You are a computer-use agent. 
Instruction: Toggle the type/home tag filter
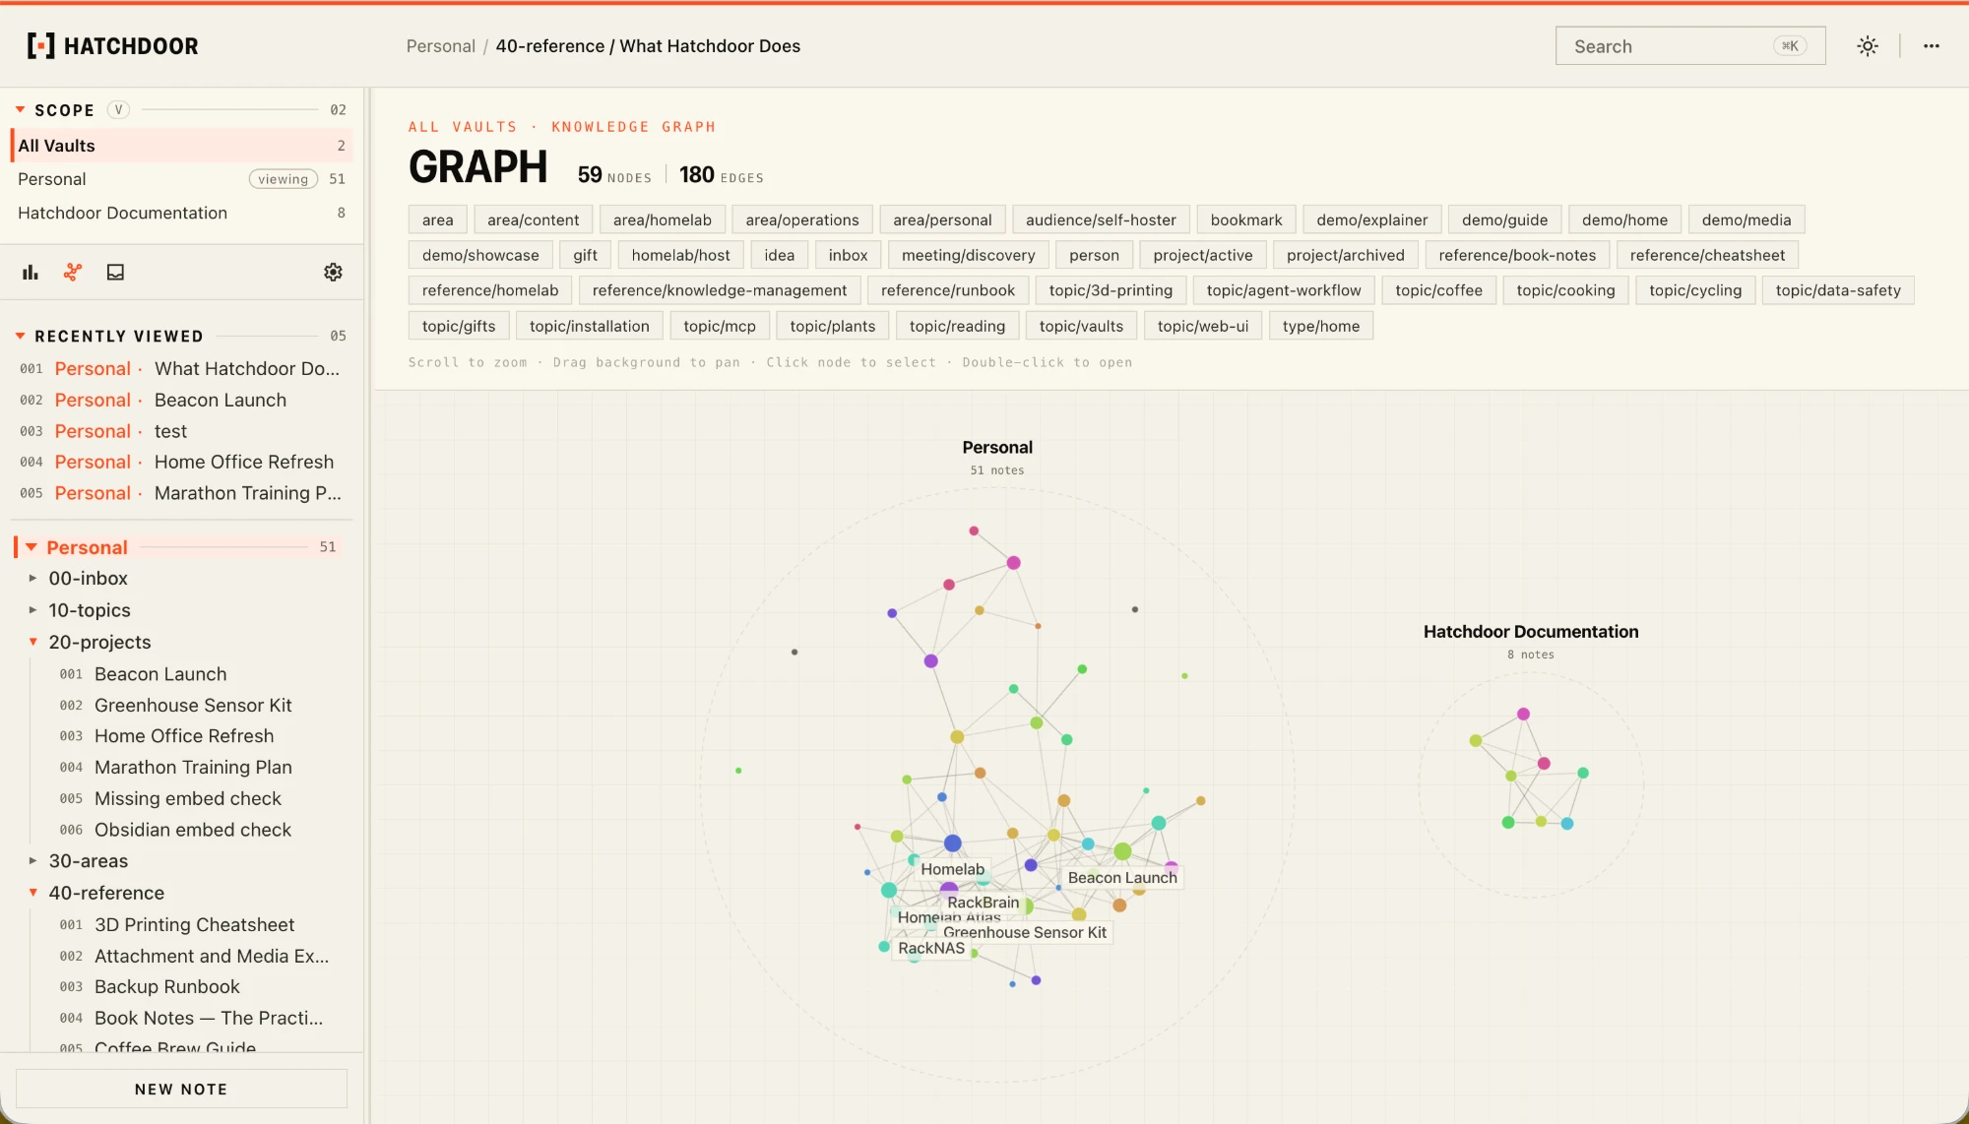1320,327
